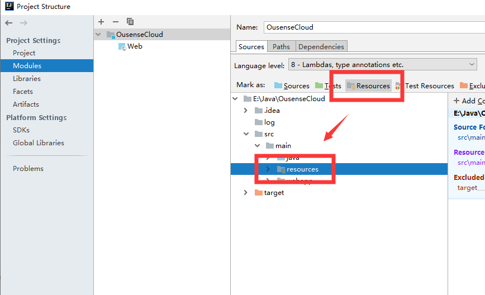Mark folder as Sources
Image resolution: width=485 pixels, height=295 pixels.
(x=292, y=85)
